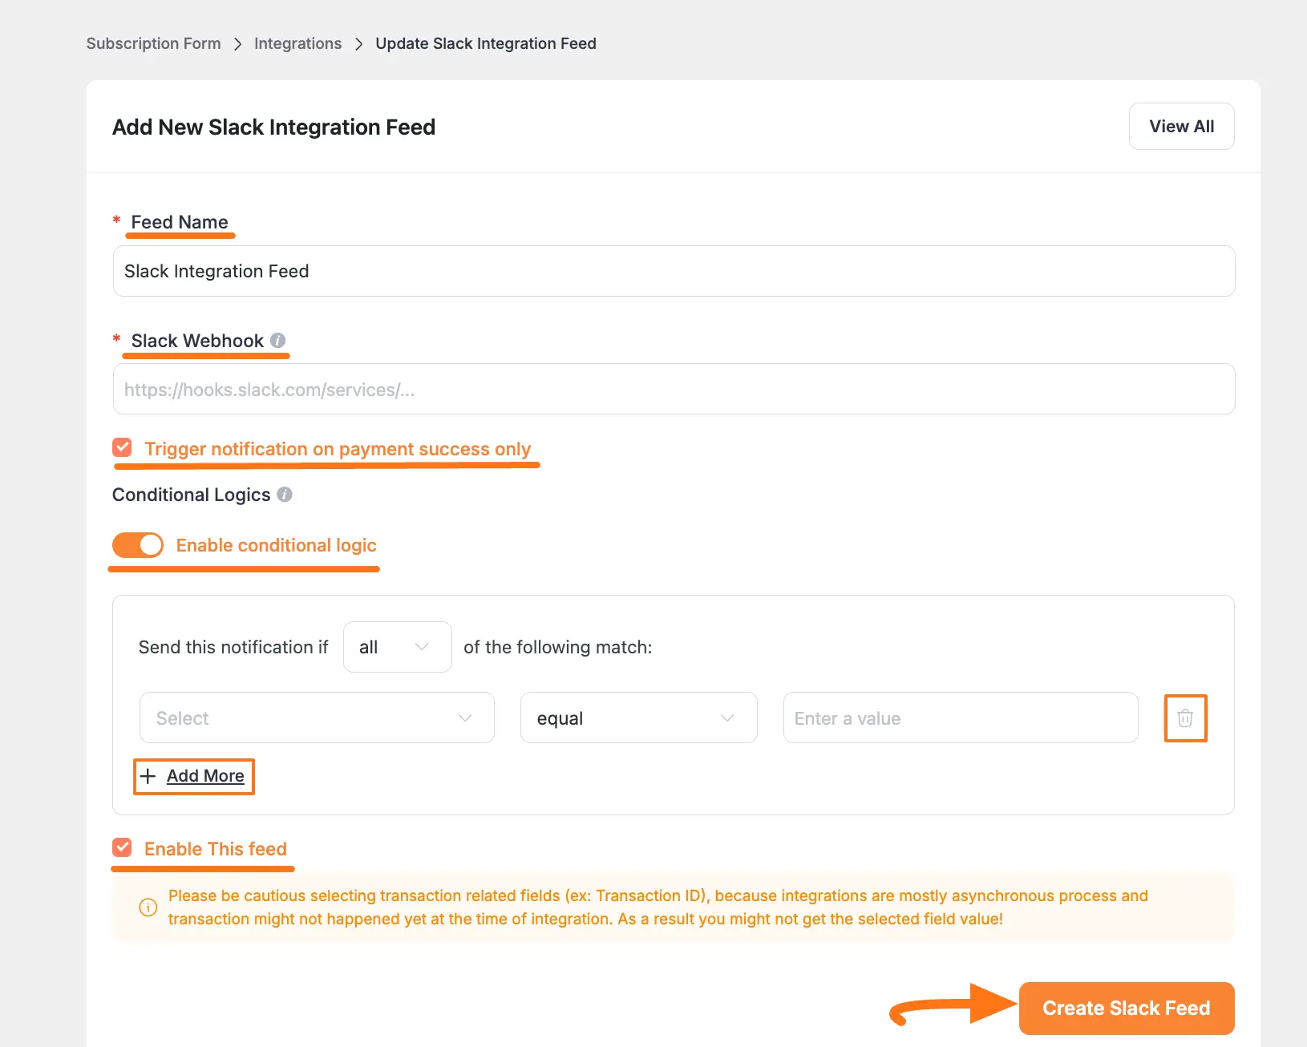Uncheck the Enable This feed checkbox
This screenshot has width=1307, height=1047.
tap(123, 847)
